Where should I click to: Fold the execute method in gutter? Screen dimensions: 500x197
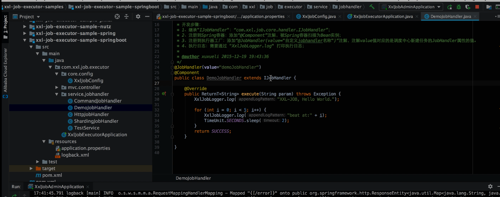tap(172, 94)
